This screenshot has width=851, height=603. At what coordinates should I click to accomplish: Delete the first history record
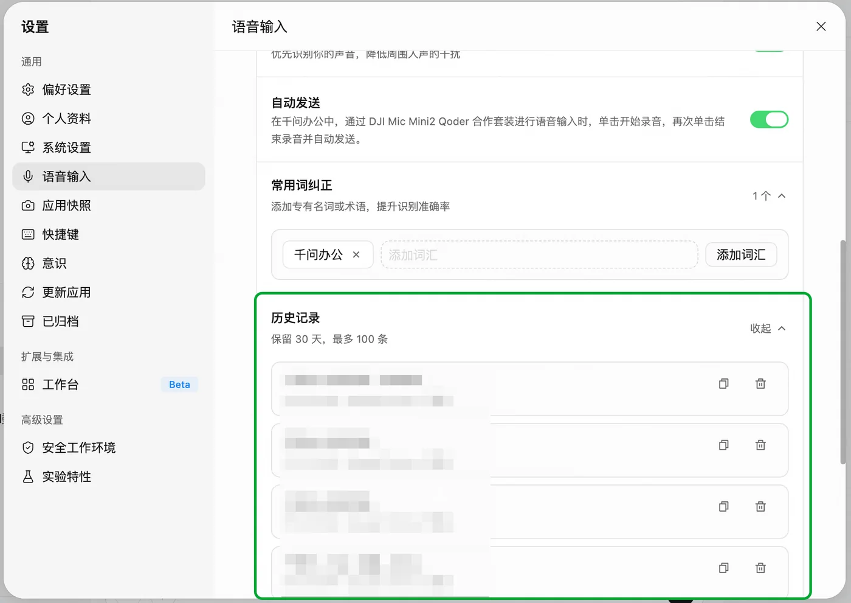pyautogui.click(x=760, y=383)
